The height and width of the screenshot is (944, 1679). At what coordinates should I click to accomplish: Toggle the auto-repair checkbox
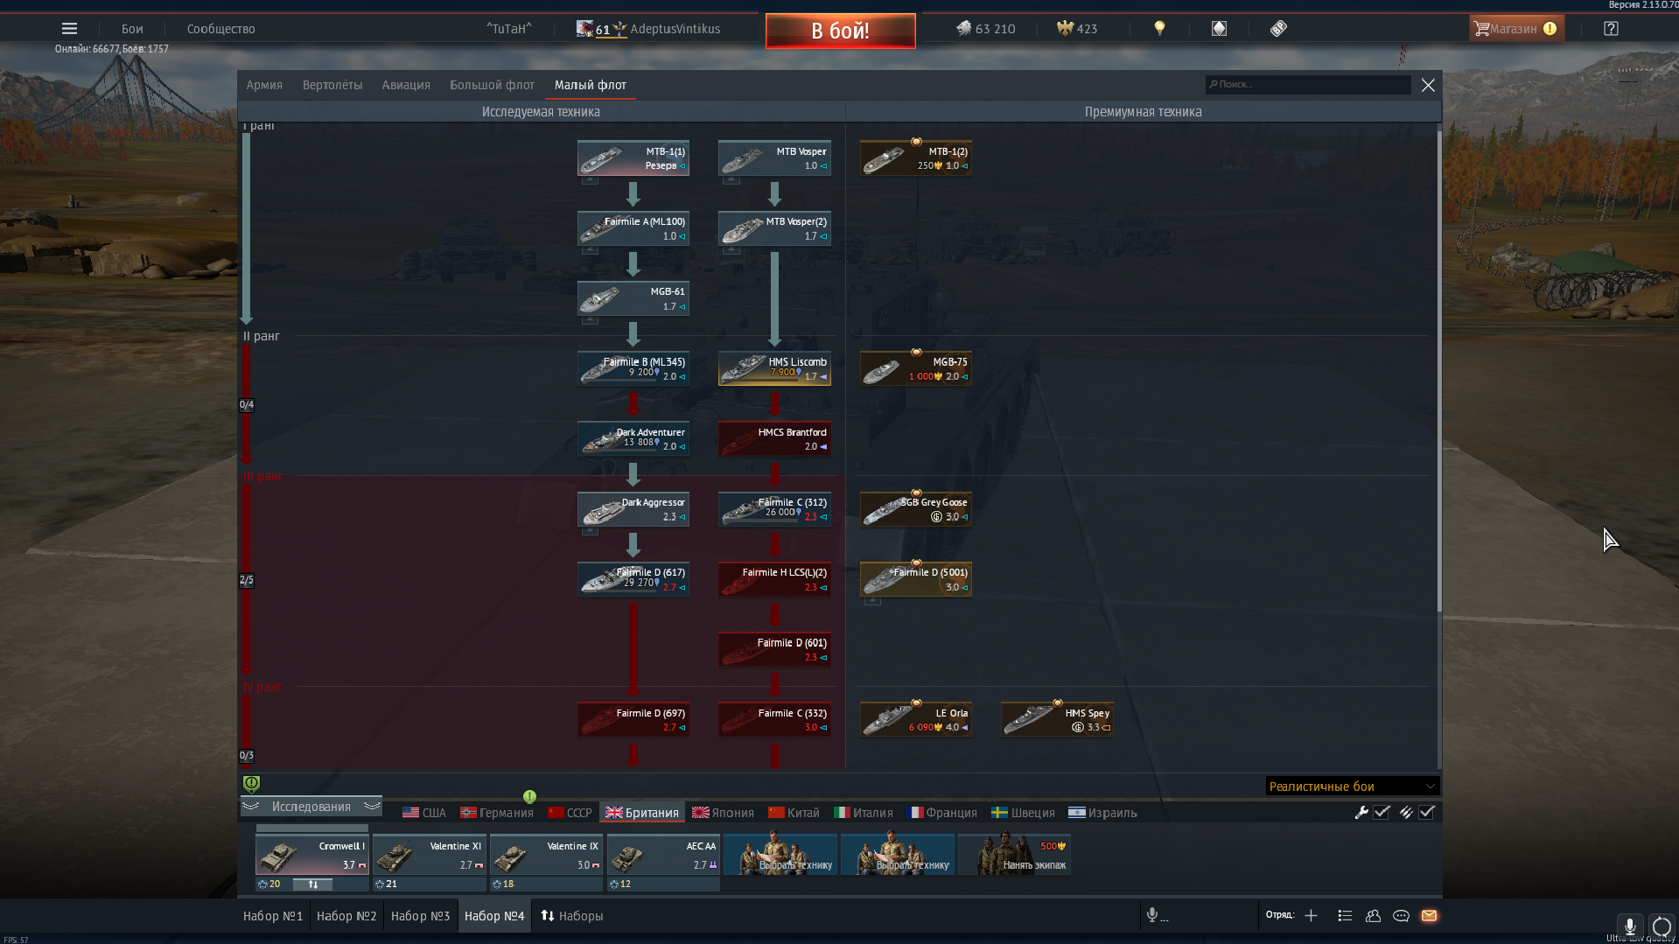pyautogui.click(x=1382, y=812)
